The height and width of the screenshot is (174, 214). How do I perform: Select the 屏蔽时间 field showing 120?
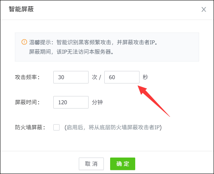point(71,102)
